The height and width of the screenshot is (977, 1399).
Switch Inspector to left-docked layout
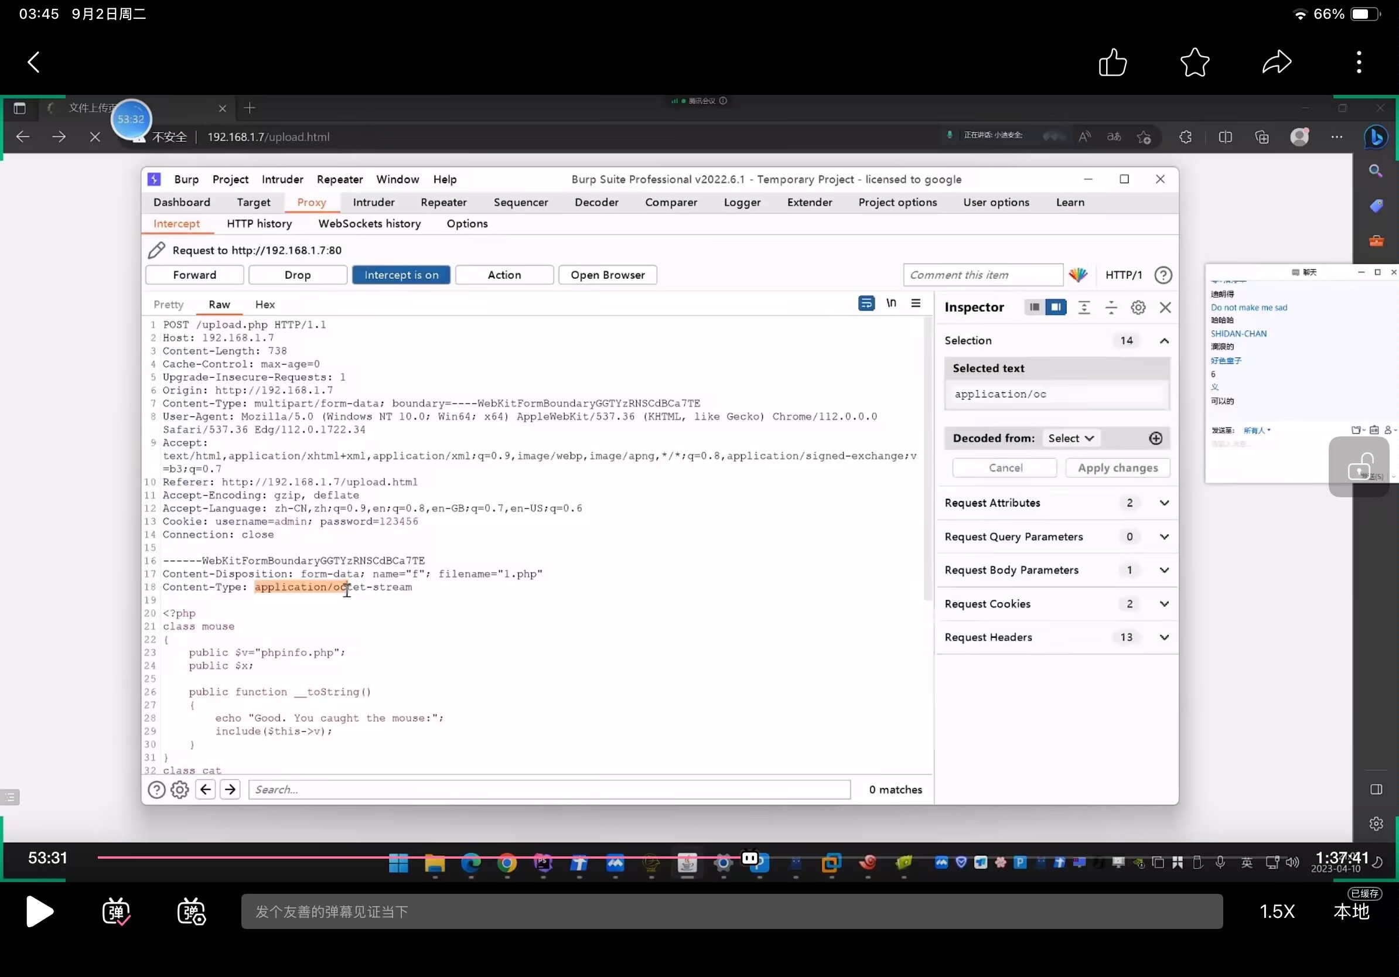[1034, 307]
